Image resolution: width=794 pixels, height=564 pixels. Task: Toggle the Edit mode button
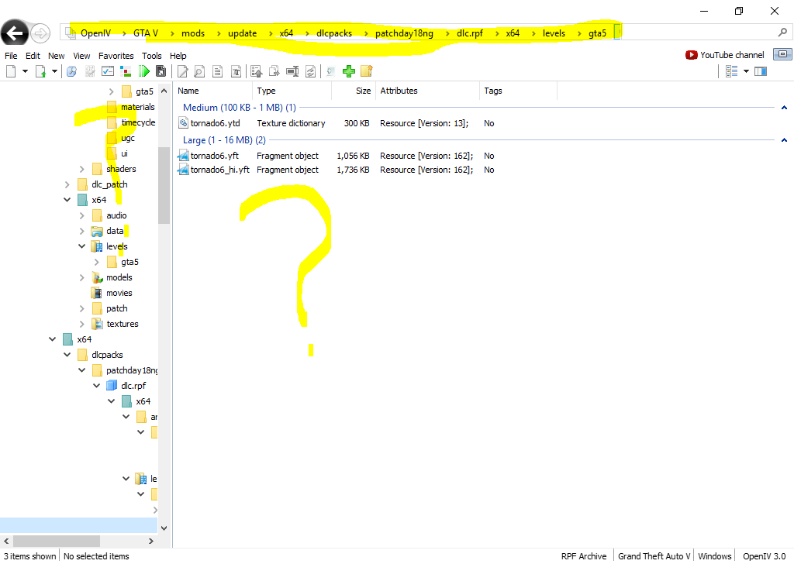782,54
